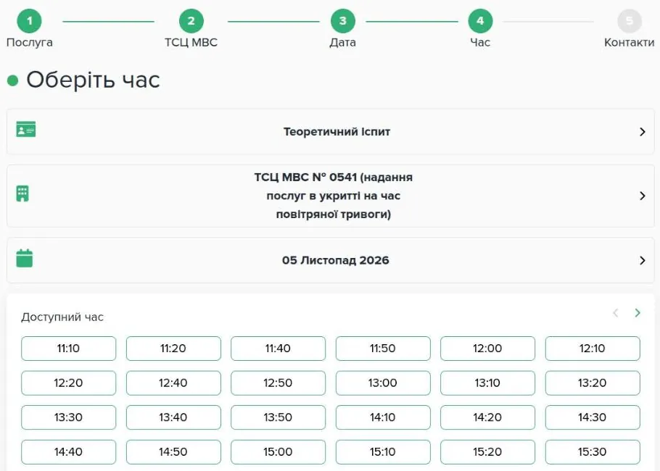Image resolution: width=660 pixels, height=471 pixels.
Task: Expand the ТСЦ МВС № 0541 row chevron
Action: click(x=643, y=196)
